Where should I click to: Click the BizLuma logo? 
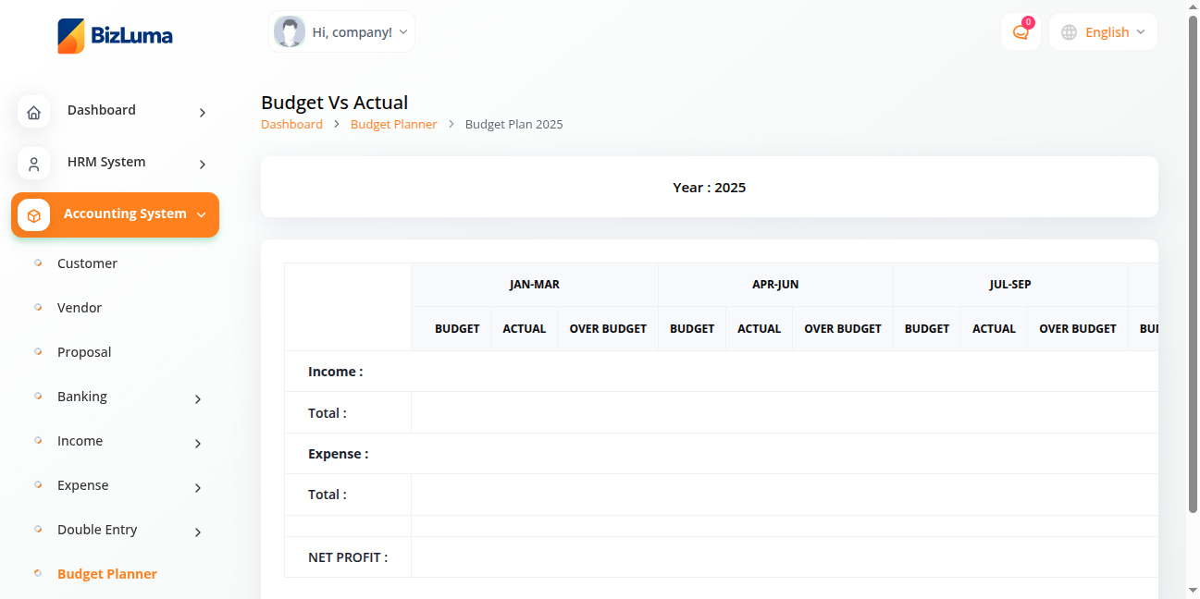[x=115, y=36]
